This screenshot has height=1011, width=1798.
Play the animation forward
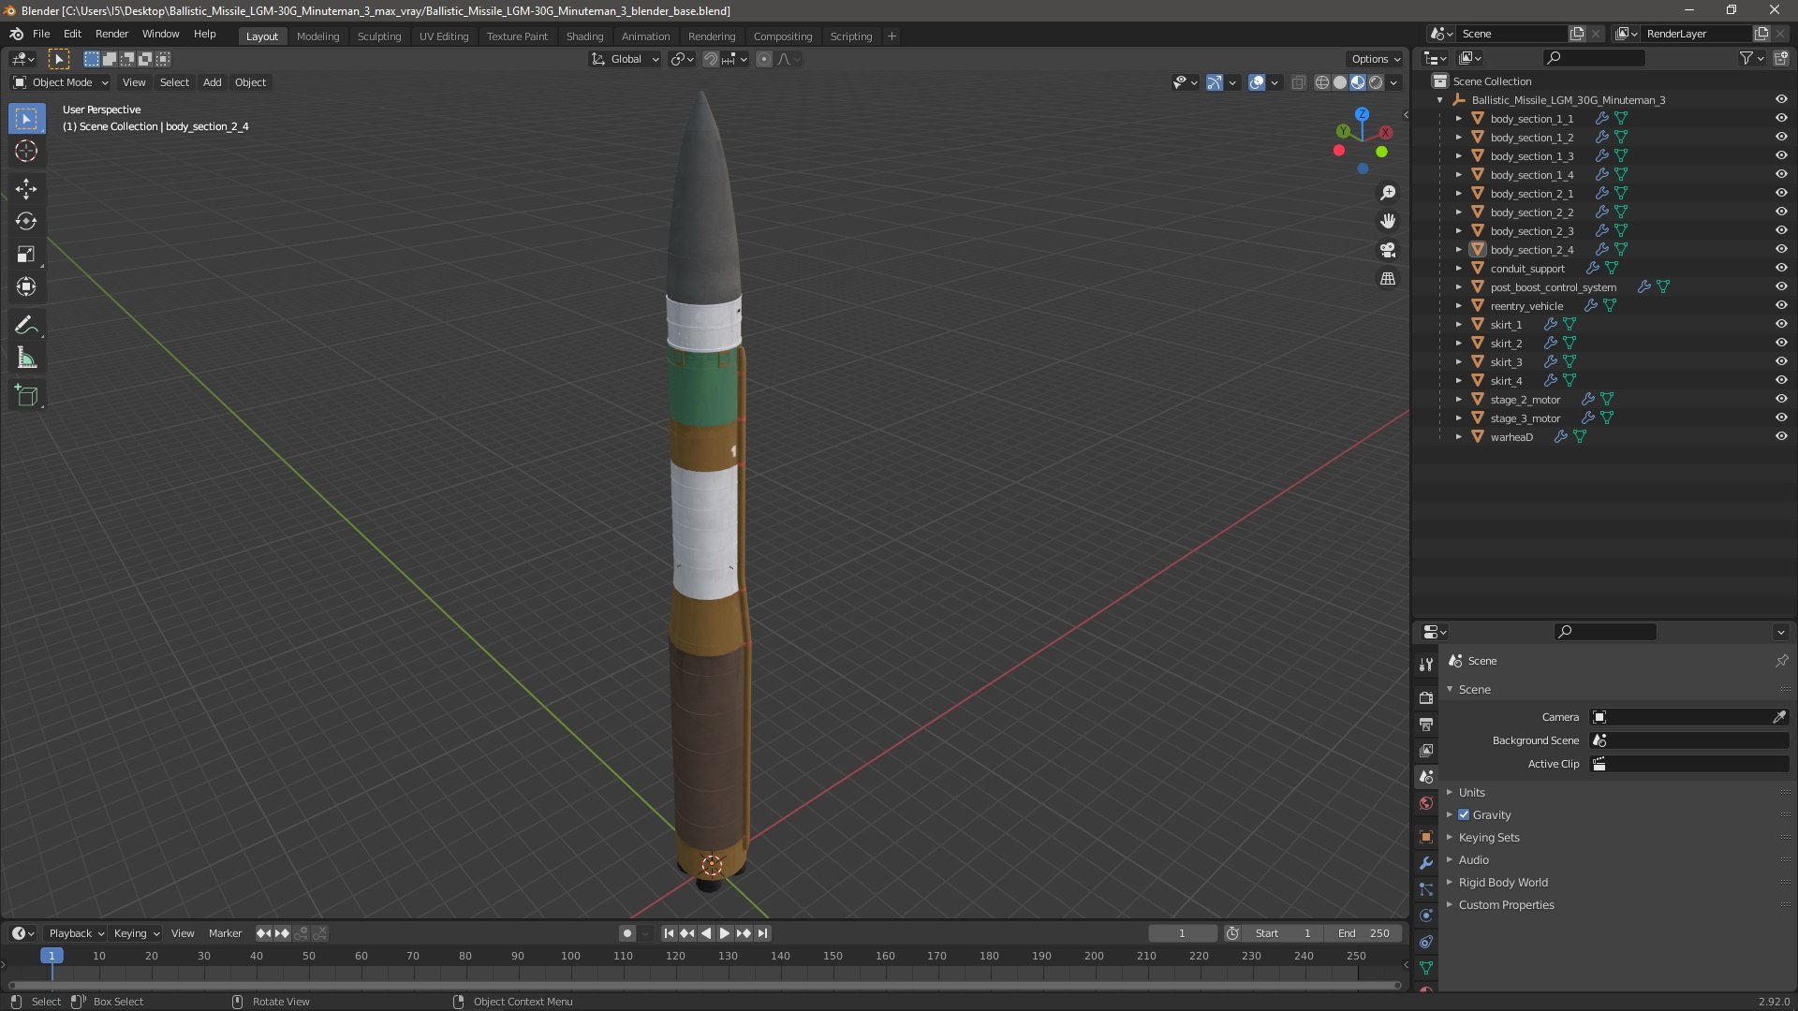[x=724, y=933]
